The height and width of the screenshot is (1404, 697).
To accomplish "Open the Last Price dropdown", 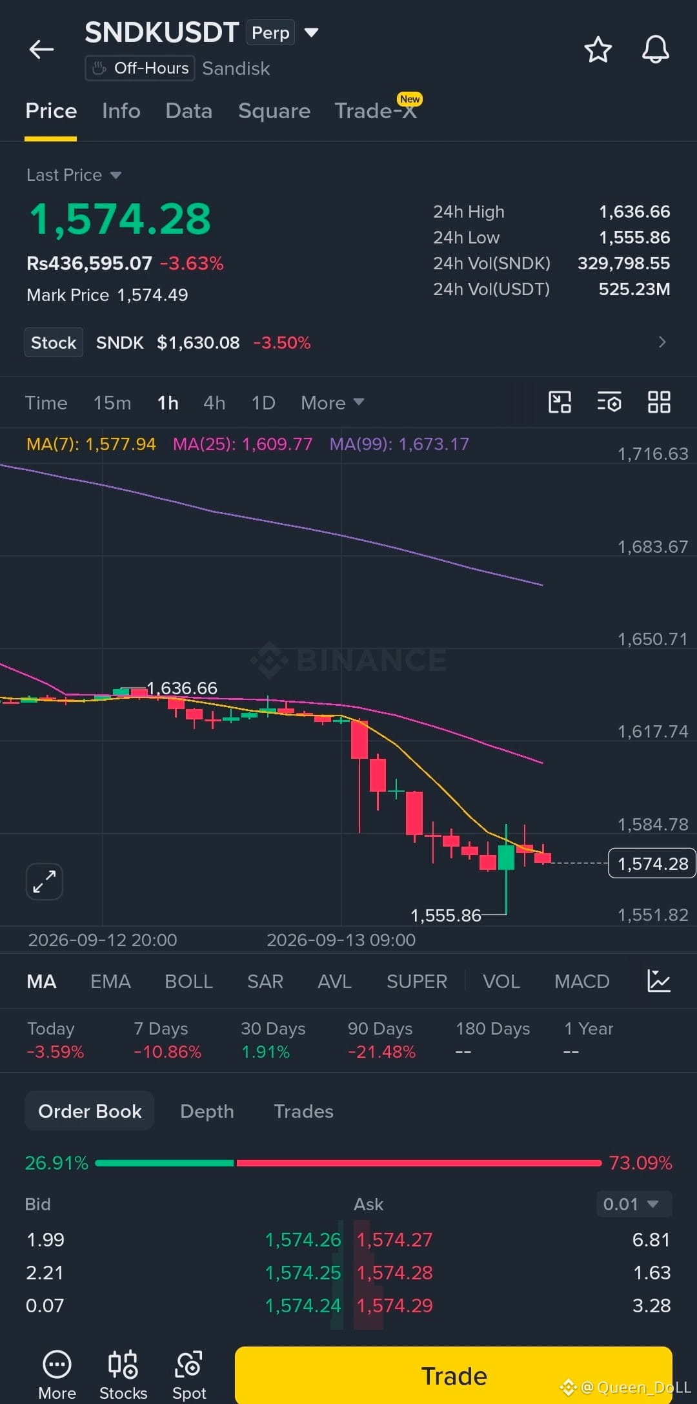I will coord(74,175).
